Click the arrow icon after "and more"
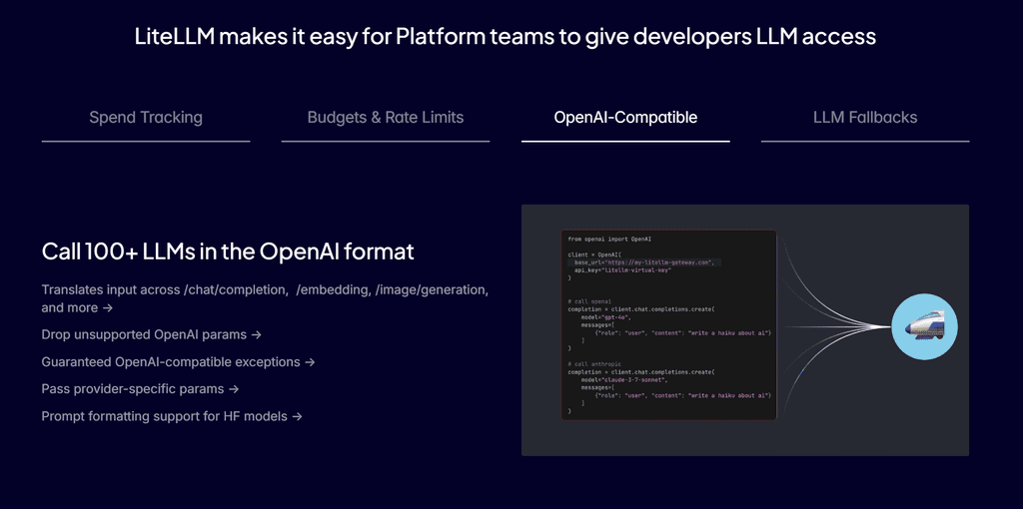Viewport: 1023px width, 509px height. point(107,308)
